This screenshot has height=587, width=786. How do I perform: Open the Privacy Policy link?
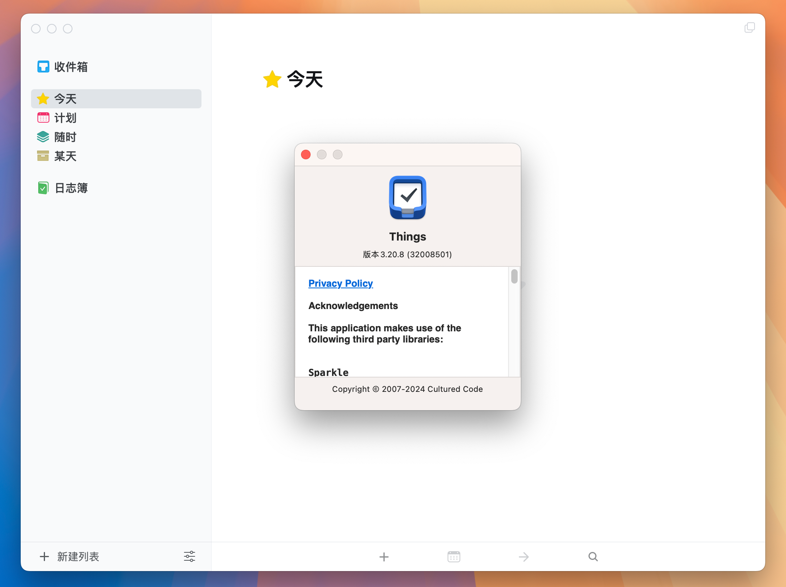click(341, 284)
